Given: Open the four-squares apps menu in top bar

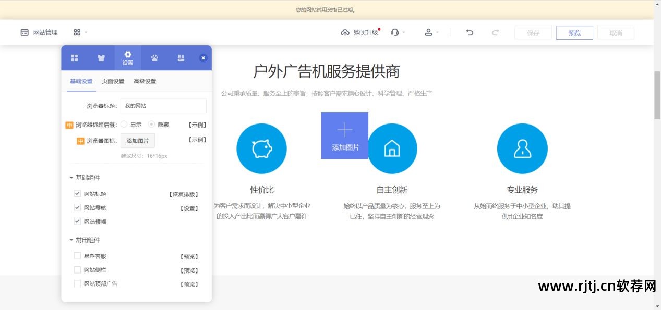Looking at the screenshot, I should 77,32.
